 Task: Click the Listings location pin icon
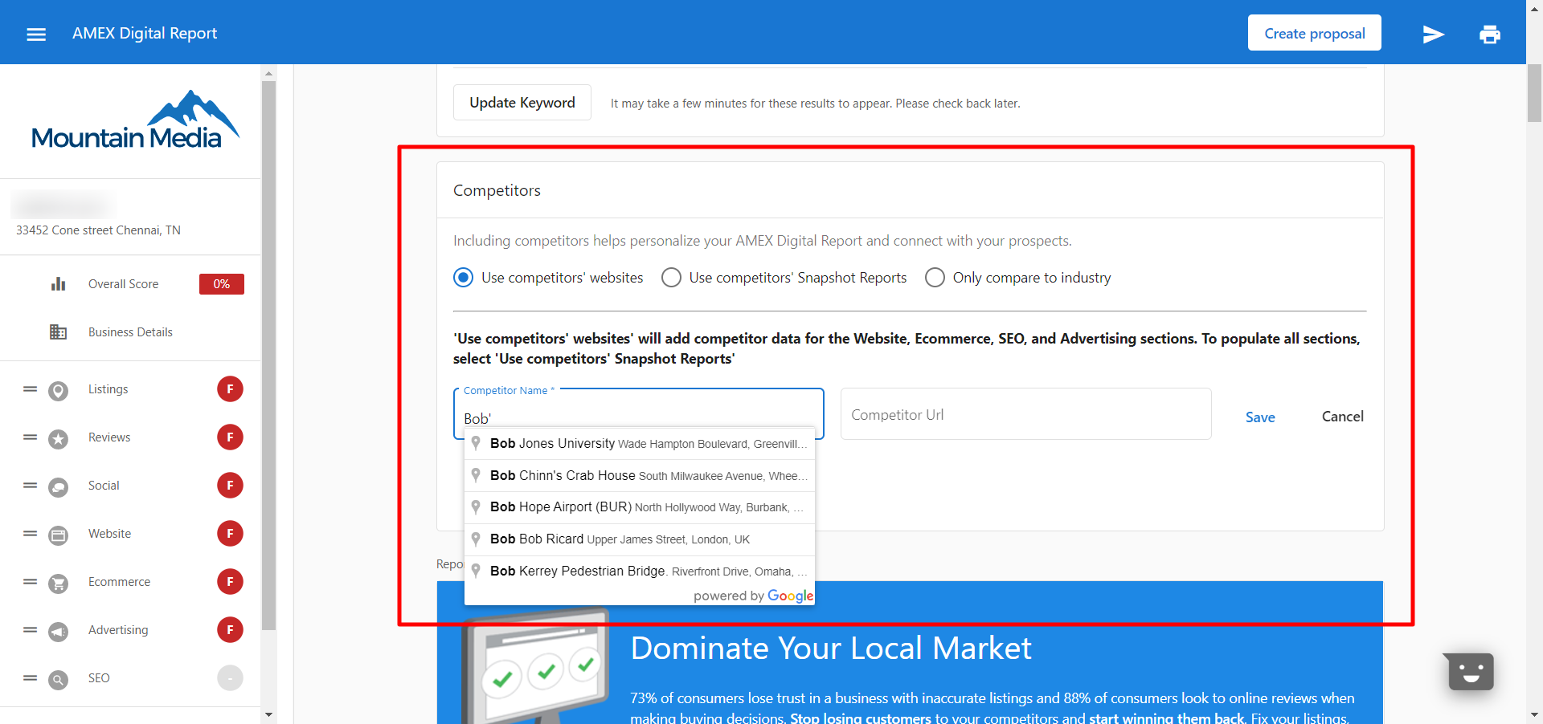pyautogui.click(x=58, y=391)
